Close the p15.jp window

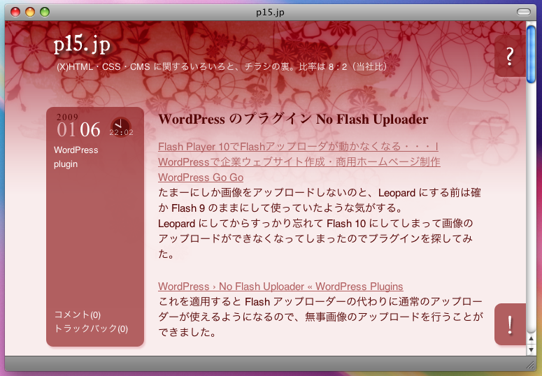click(x=15, y=11)
